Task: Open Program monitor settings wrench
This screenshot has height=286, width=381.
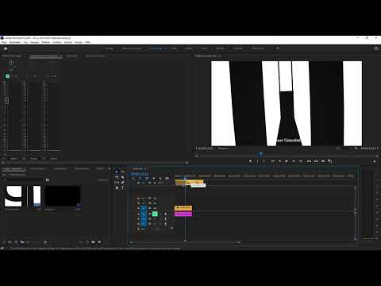Action: [x=356, y=149]
